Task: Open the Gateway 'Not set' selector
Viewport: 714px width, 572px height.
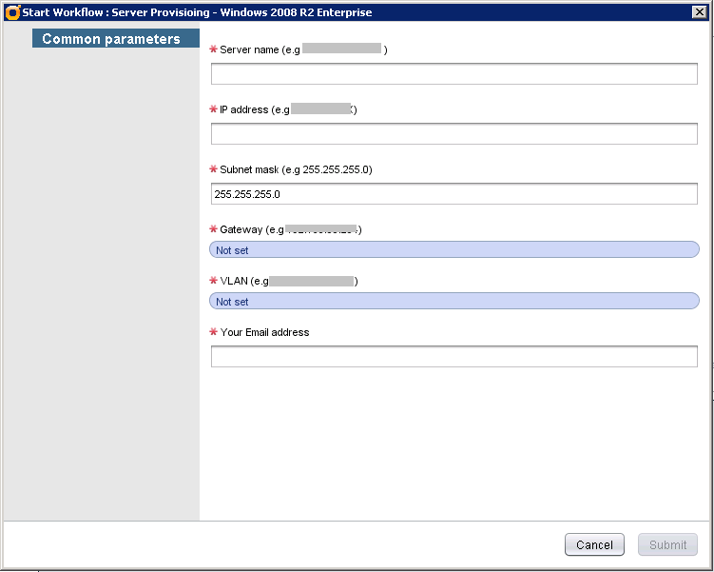Action: tap(453, 250)
